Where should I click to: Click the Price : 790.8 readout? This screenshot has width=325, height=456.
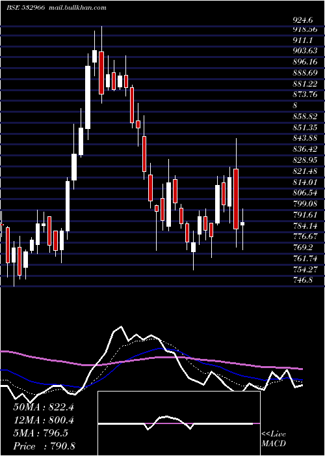click(44, 446)
